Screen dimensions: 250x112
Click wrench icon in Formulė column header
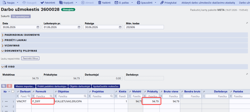(x=34, y=91)
